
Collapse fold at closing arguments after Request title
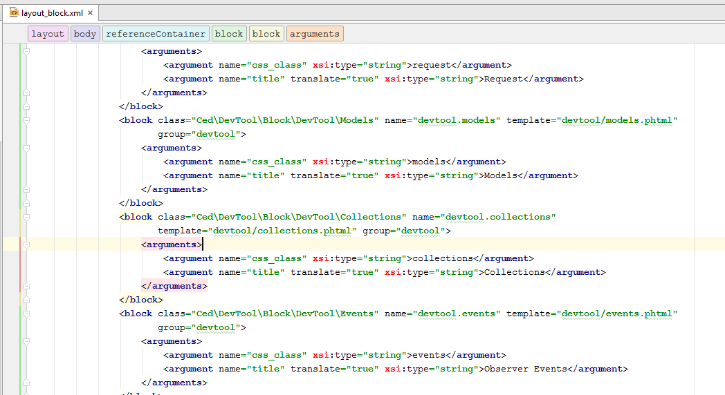pos(26,93)
